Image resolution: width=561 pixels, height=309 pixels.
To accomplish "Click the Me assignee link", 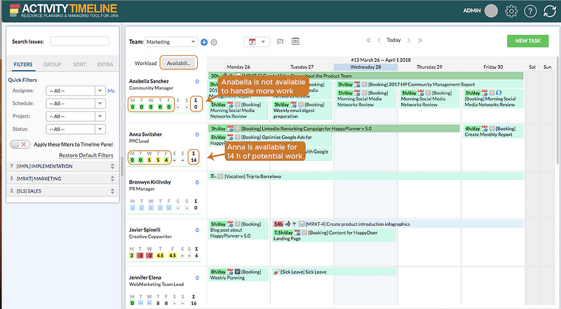I will point(111,91).
